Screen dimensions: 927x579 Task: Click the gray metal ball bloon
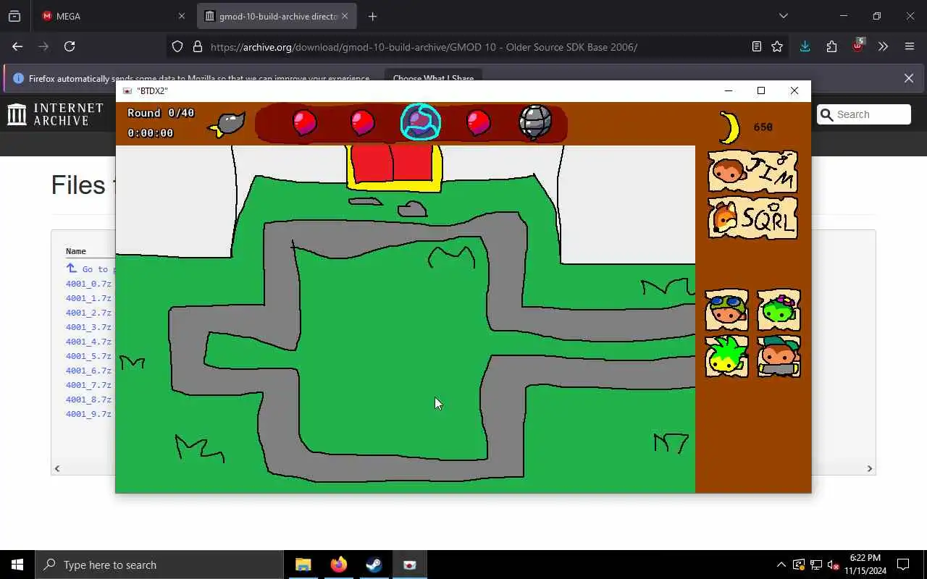(536, 122)
